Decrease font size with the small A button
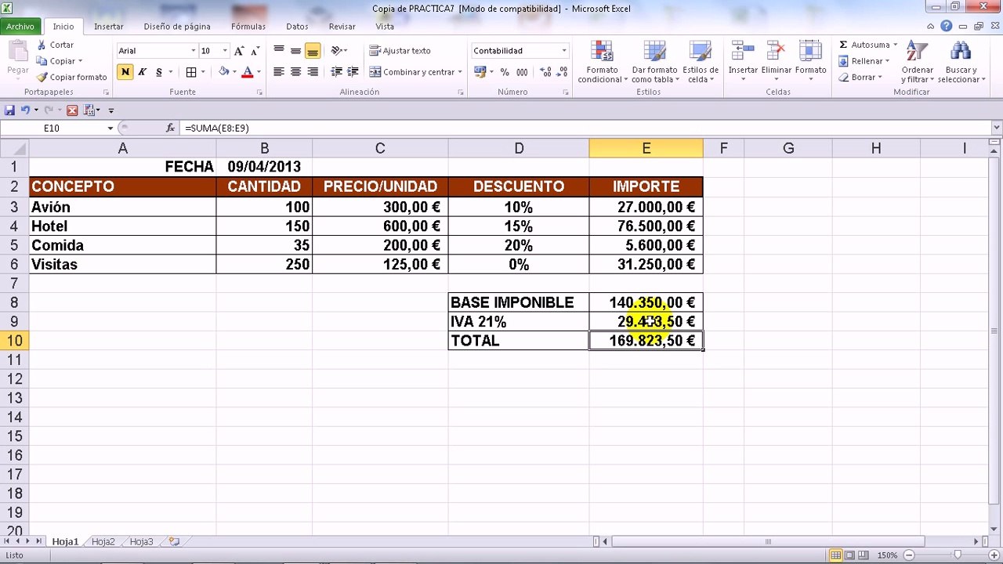The image size is (1003, 564). coord(255,51)
